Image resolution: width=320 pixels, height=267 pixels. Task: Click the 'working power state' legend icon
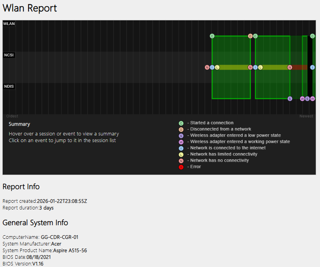pos(181,142)
